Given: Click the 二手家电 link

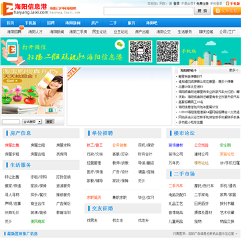Looking at the screenshot, I should pos(202,195).
